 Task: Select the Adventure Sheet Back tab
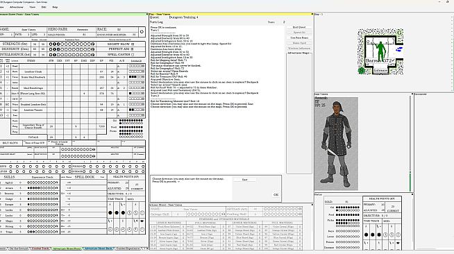(x=99, y=248)
